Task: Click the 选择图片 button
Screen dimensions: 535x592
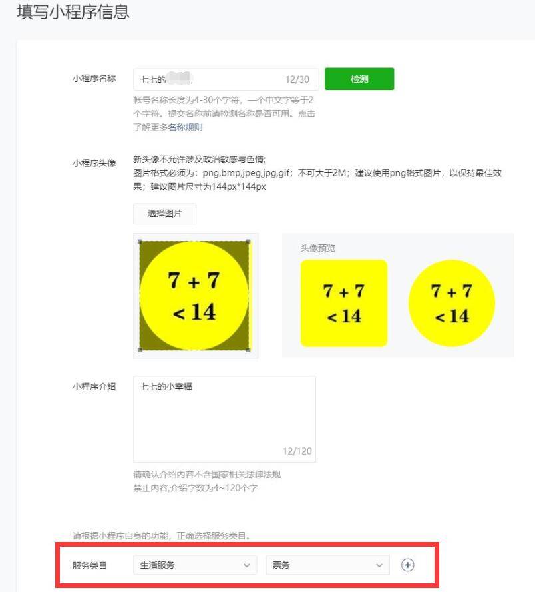Action: tap(164, 214)
